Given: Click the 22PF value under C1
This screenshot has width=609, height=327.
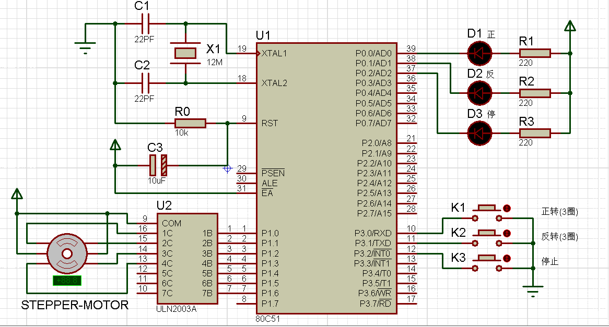Looking at the screenshot, I should (144, 39).
